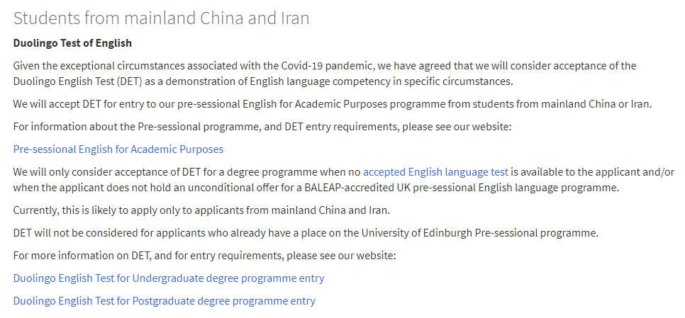This screenshot has width=685, height=318.
Task: Click the line starting 'For information about the Pre-sessional'
Action: click(x=262, y=127)
